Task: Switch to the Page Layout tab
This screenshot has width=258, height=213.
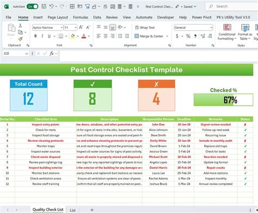Action: [58, 17]
